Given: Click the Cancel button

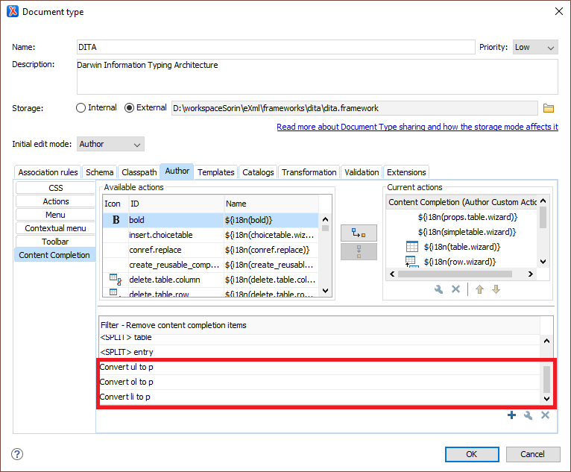Looking at the screenshot, I should (x=533, y=454).
